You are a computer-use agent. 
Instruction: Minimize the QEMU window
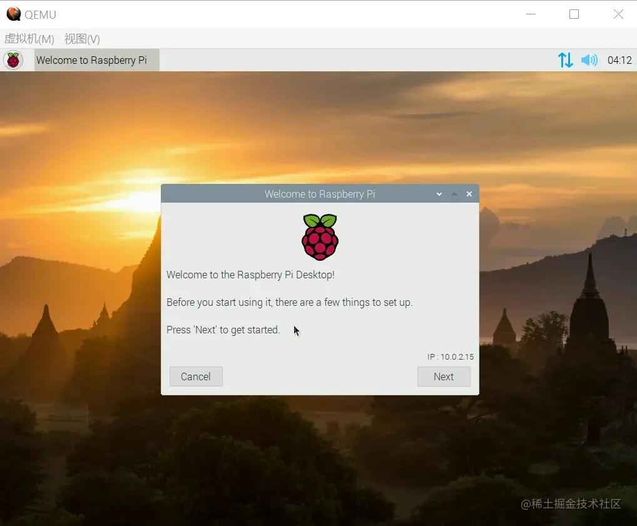pos(531,14)
